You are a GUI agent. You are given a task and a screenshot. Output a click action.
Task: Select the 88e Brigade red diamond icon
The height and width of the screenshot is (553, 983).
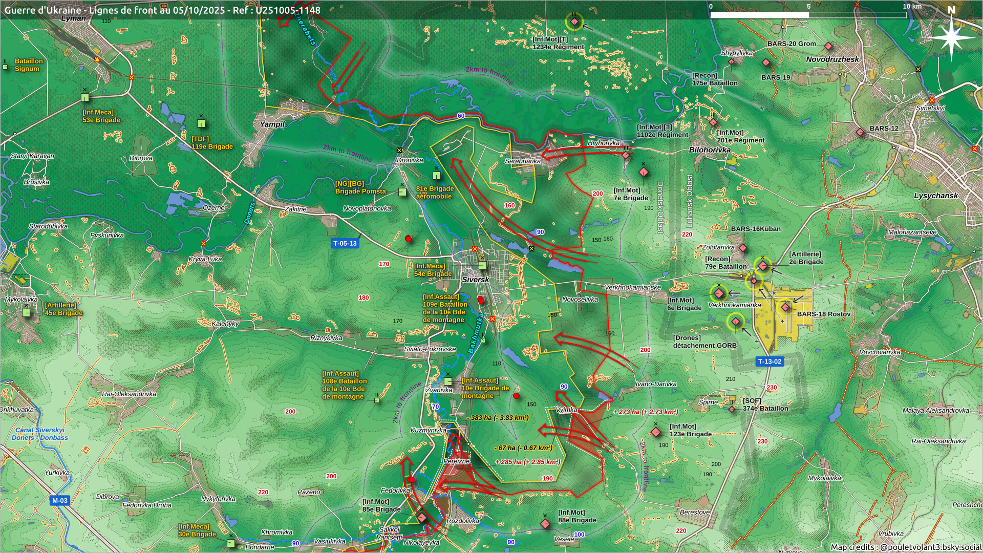coord(545,524)
